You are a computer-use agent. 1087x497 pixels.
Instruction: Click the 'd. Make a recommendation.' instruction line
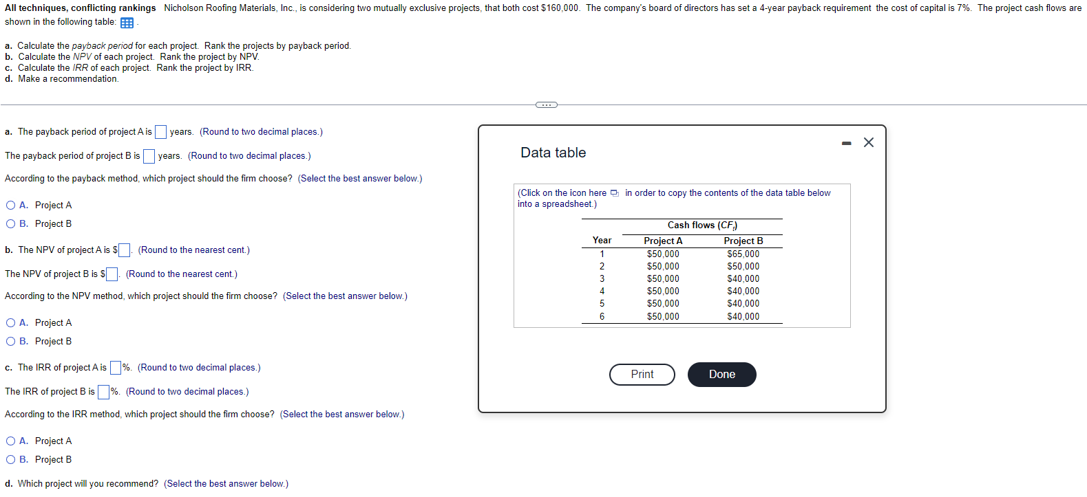62,79
